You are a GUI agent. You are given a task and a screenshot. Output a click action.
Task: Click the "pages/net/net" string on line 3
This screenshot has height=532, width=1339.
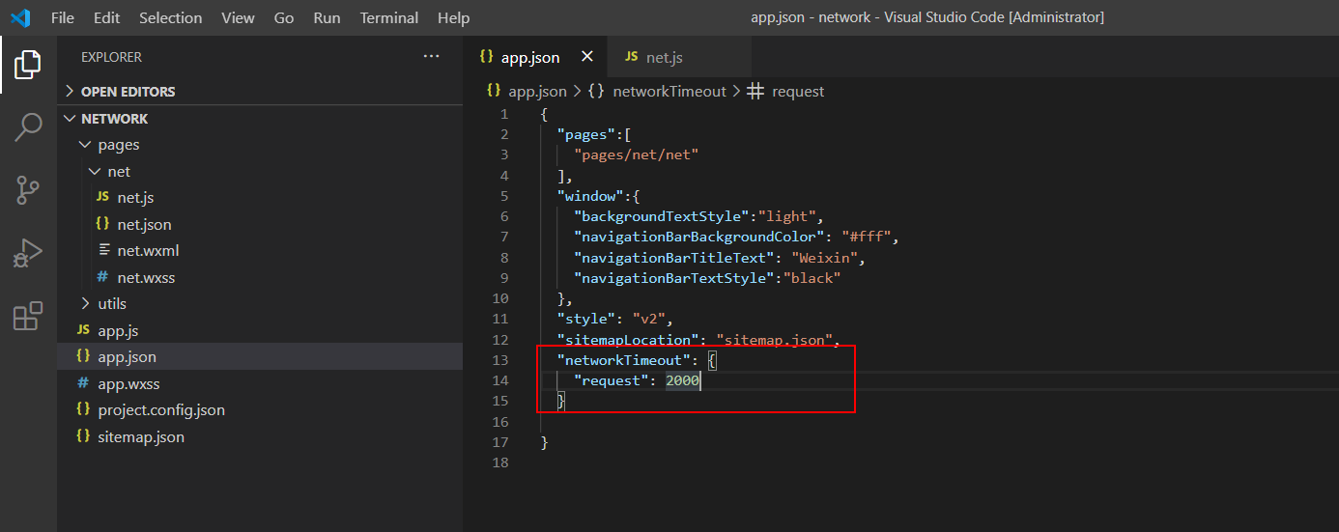(x=636, y=154)
